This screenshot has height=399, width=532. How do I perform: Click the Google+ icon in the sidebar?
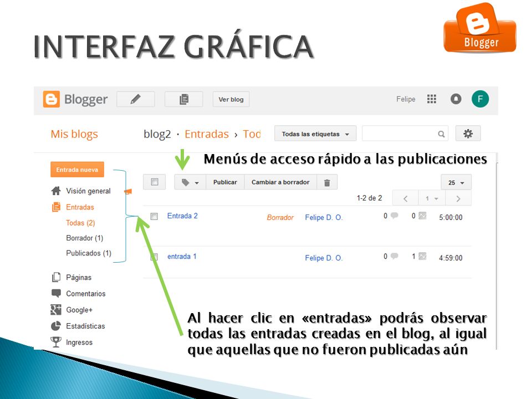pos(56,309)
